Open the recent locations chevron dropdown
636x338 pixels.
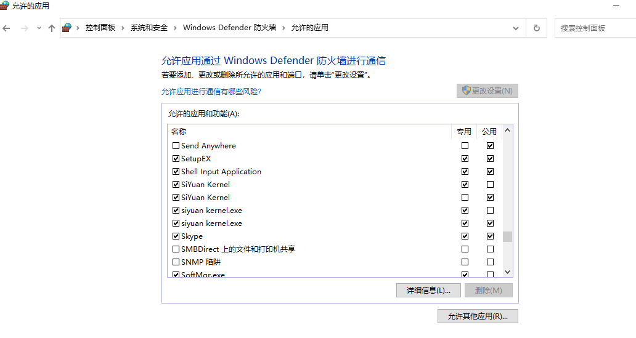coord(39,28)
